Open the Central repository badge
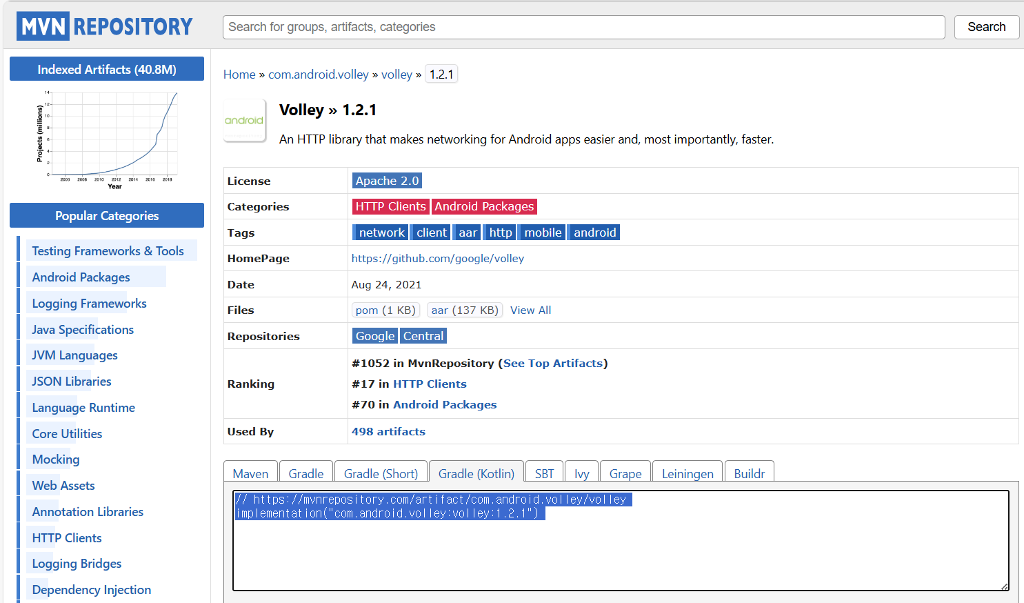 [x=423, y=336]
